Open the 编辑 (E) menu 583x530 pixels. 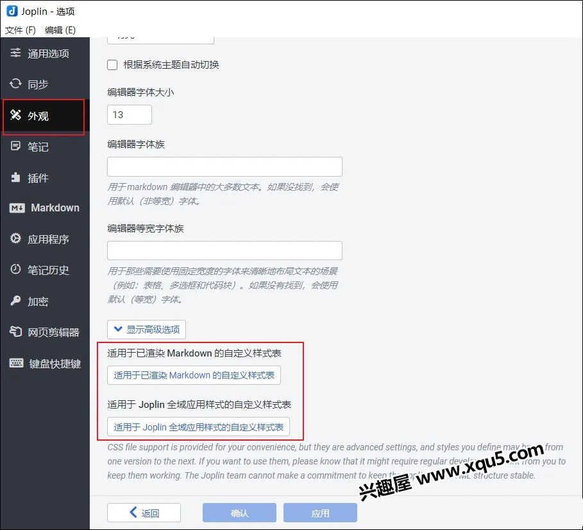[60, 30]
